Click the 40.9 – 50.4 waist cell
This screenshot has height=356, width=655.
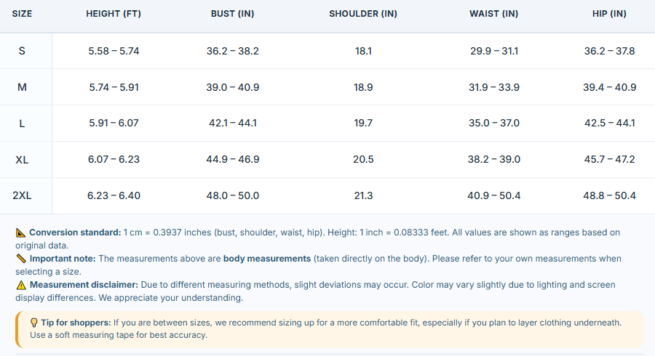click(x=493, y=195)
